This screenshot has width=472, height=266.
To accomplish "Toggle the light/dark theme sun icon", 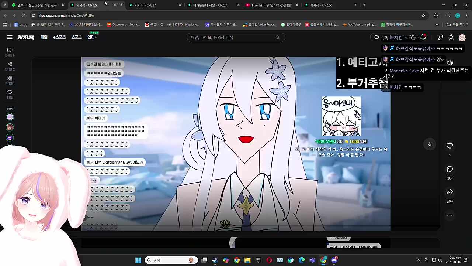I will pyautogui.click(x=451, y=37).
